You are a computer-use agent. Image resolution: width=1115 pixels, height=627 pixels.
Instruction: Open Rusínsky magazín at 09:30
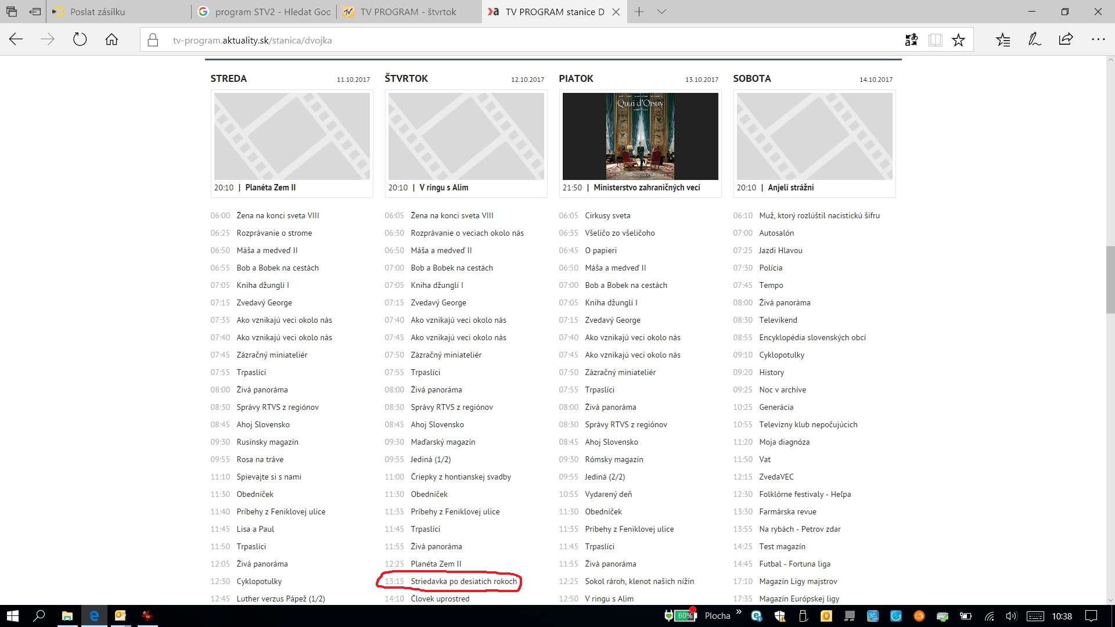[x=267, y=442]
